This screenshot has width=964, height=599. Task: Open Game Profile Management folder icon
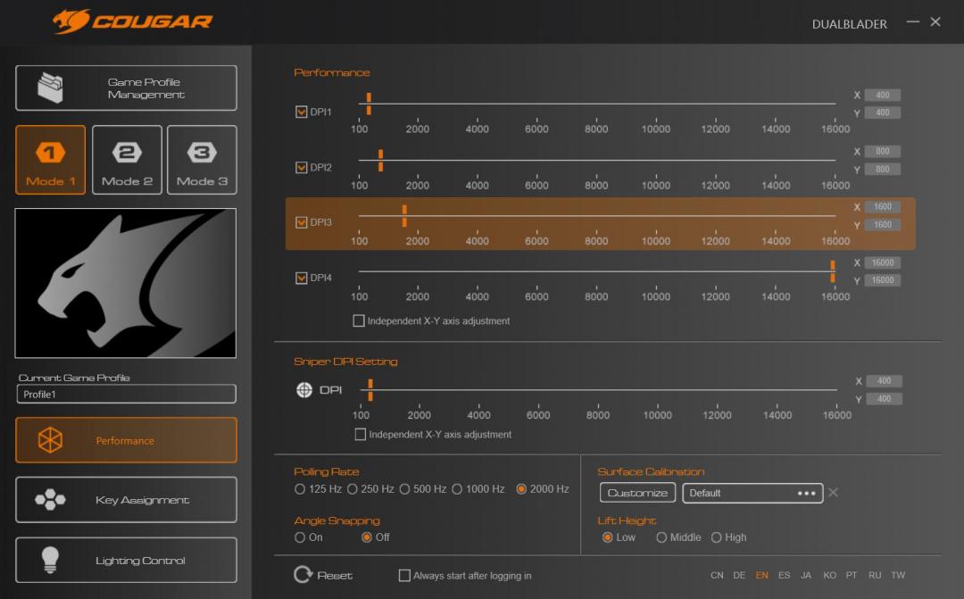pos(50,88)
